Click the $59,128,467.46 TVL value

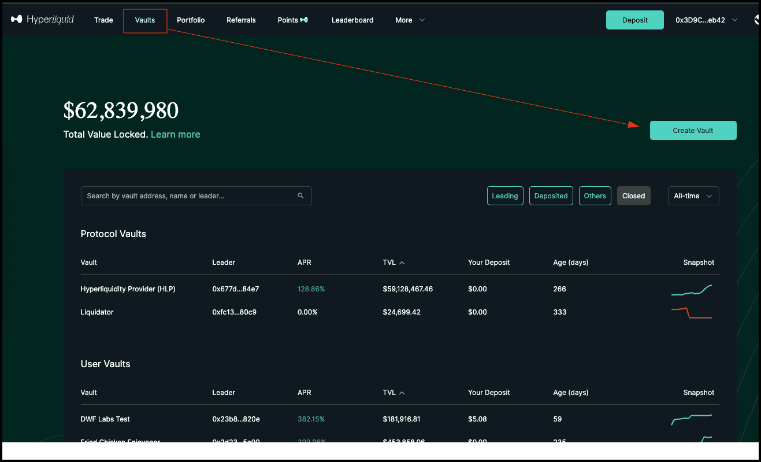coord(407,289)
